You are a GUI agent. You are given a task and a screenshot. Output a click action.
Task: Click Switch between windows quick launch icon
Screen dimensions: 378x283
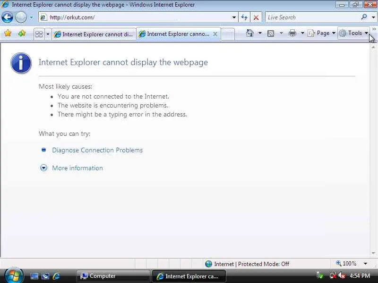[x=45, y=276]
